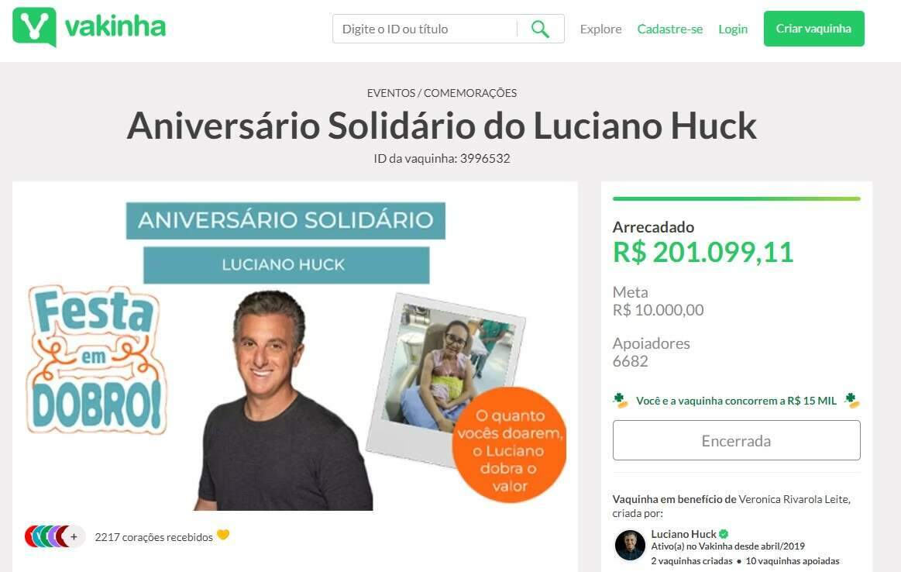Focus the ID or title search field

click(x=425, y=29)
